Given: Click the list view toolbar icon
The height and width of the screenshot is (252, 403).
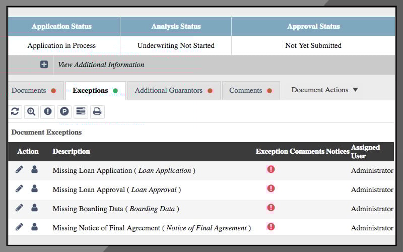Looking at the screenshot, I should pos(80,111).
